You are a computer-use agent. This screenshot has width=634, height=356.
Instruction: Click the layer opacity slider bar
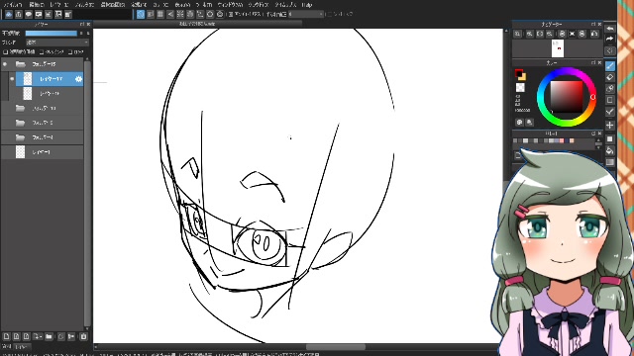click(51, 33)
